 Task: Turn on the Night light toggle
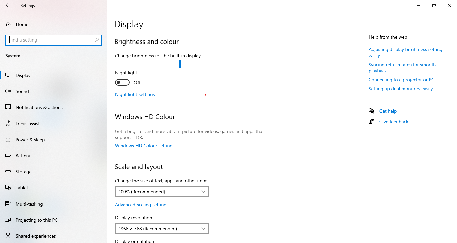[122, 82]
